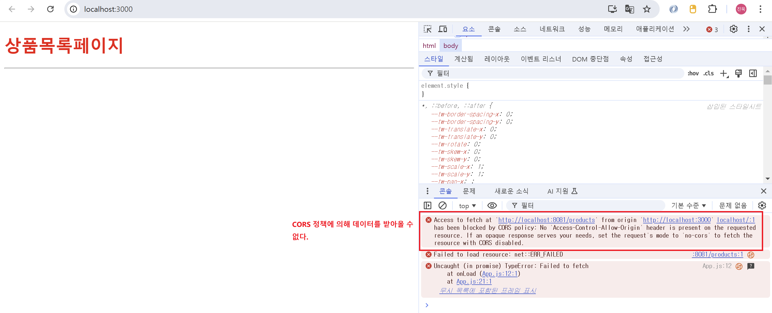This screenshot has height=313, width=772.
Task: Toggle the device toolbar icon
Action: (442, 29)
